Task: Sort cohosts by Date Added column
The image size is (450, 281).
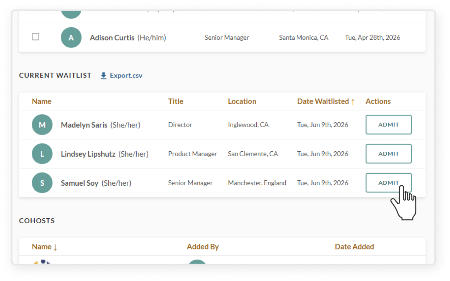Action: click(x=354, y=247)
